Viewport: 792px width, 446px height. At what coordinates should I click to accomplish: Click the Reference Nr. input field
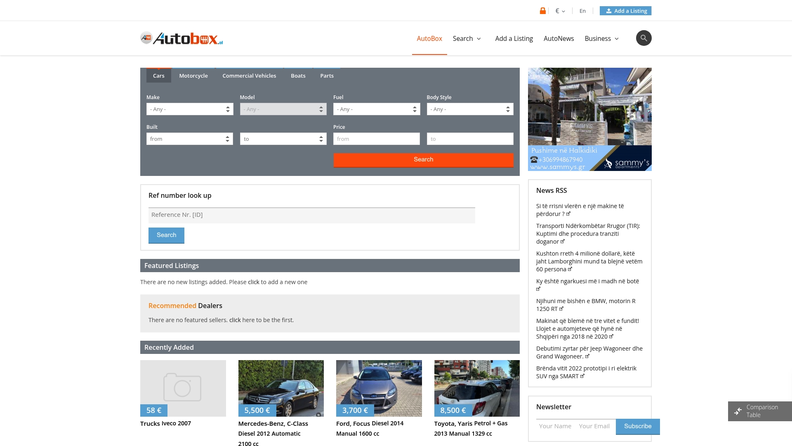pos(312,215)
